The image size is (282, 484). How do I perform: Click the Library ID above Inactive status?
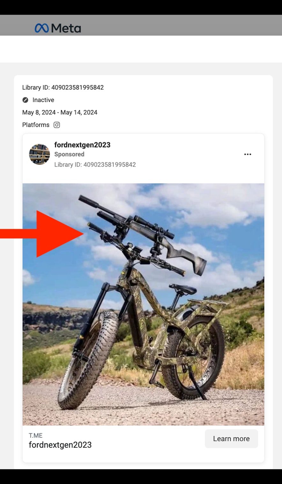coord(63,88)
